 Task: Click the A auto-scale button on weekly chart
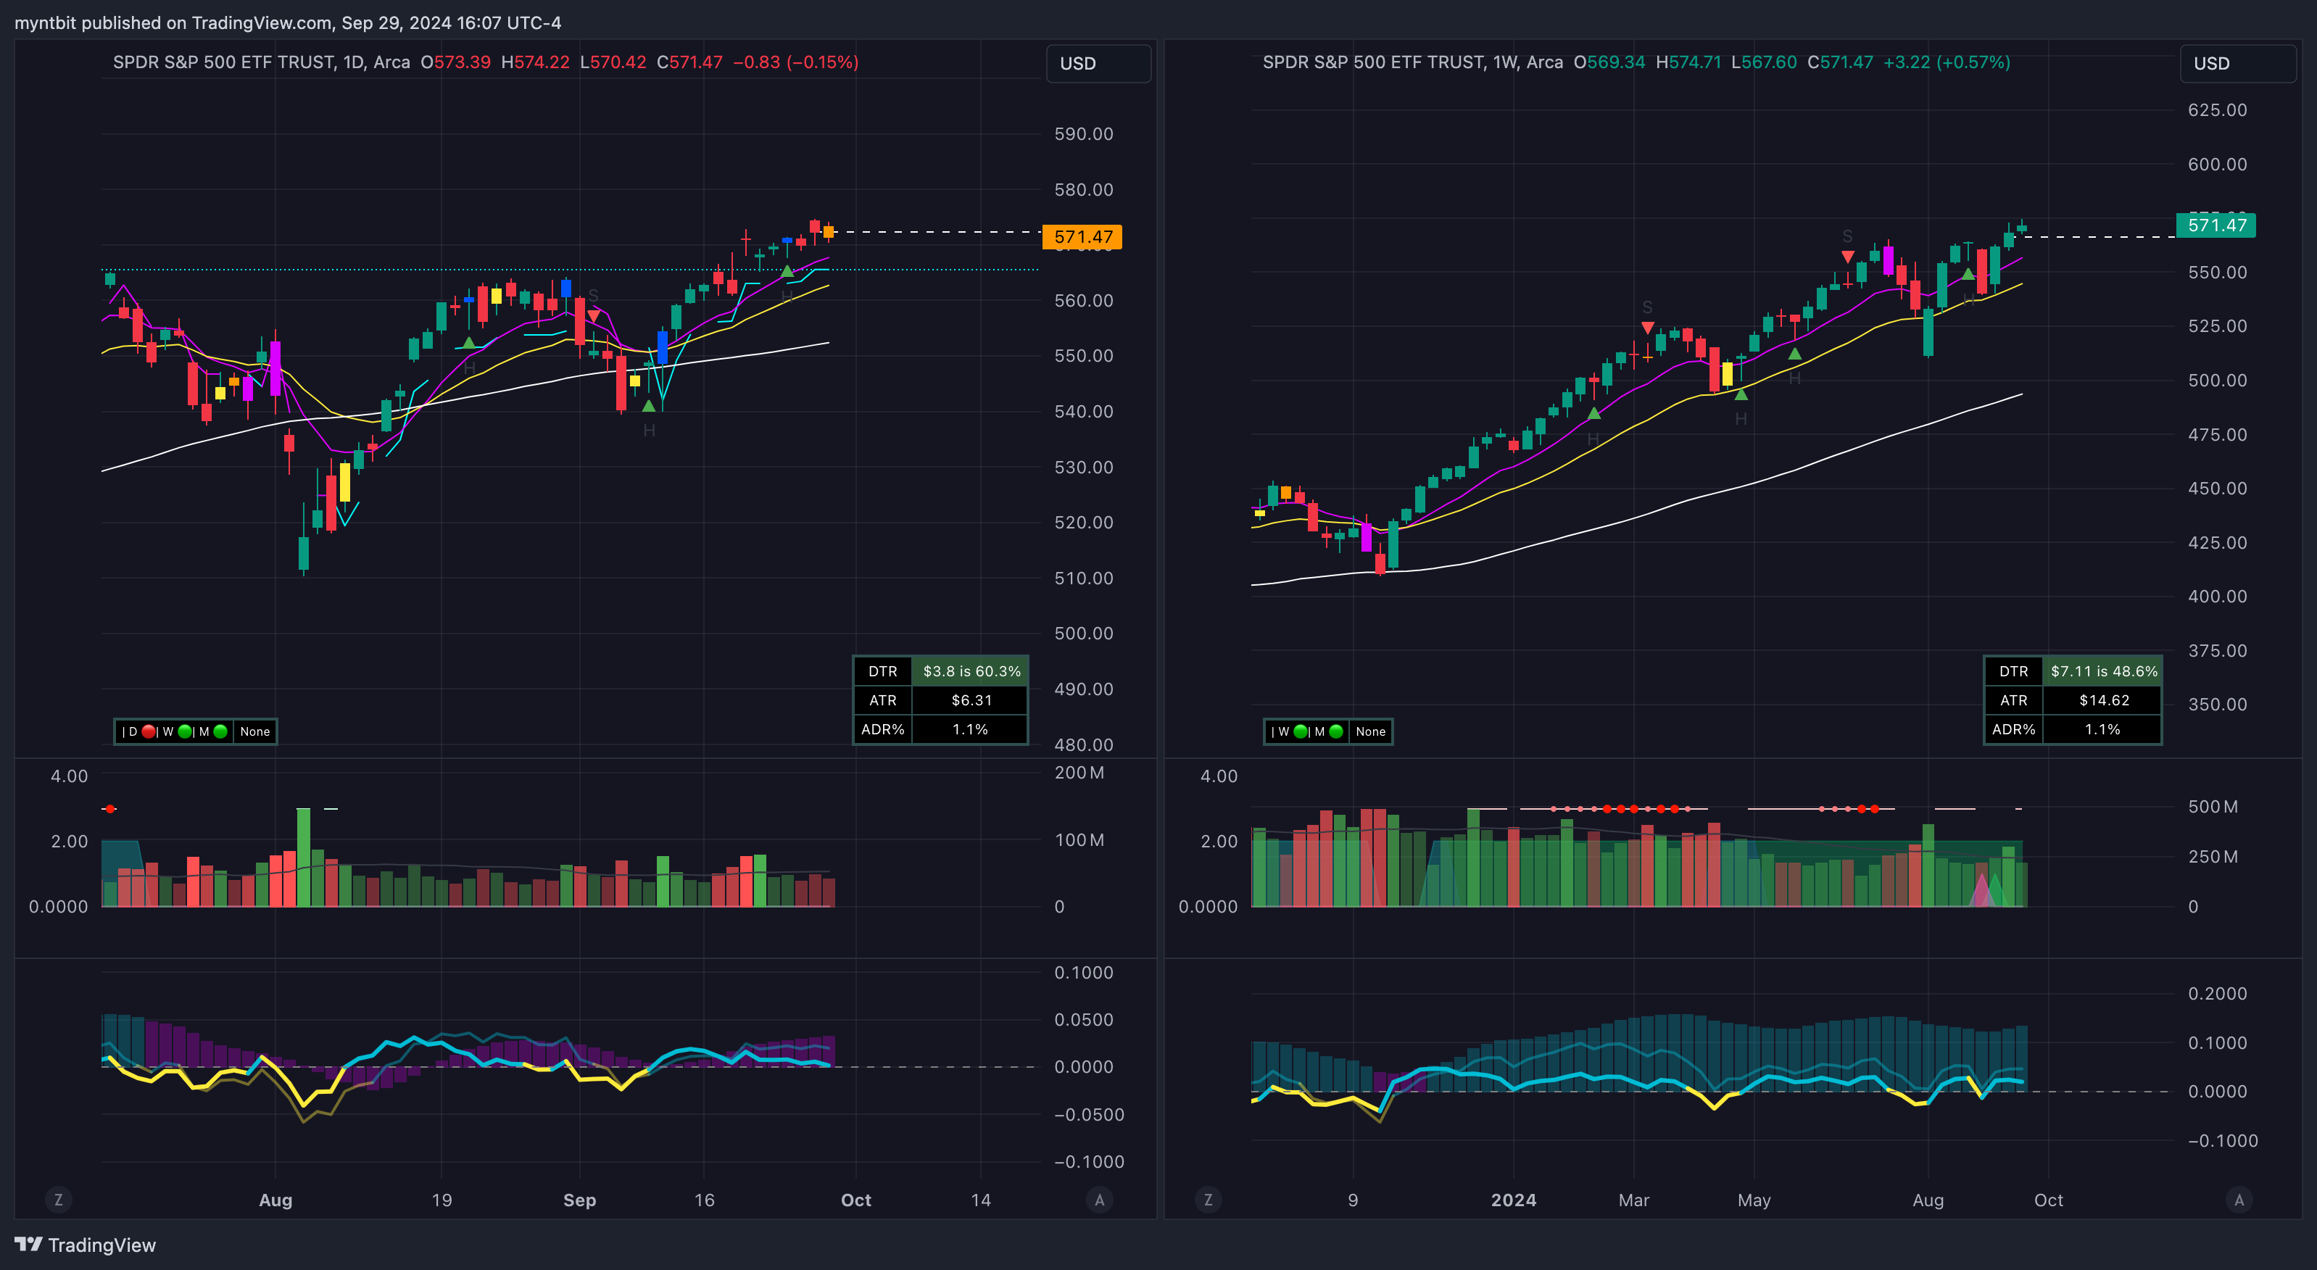pyautogui.click(x=2239, y=1199)
